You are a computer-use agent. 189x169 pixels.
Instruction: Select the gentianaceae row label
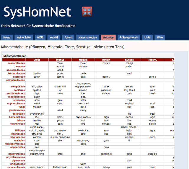pyautogui.click(x=17, y=110)
